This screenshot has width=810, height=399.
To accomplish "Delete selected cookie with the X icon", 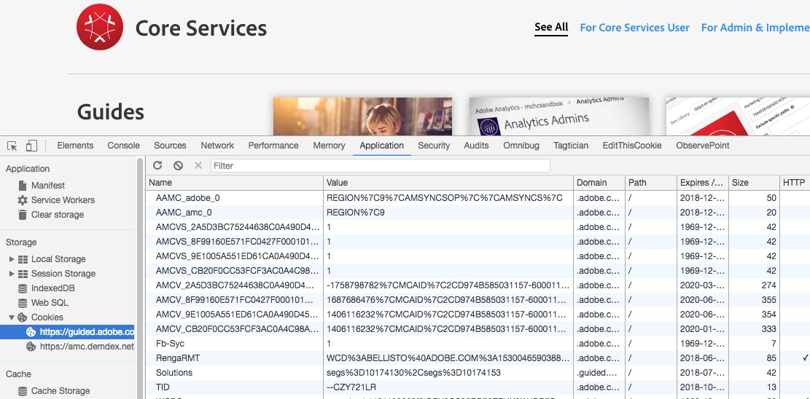I will [x=198, y=165].
